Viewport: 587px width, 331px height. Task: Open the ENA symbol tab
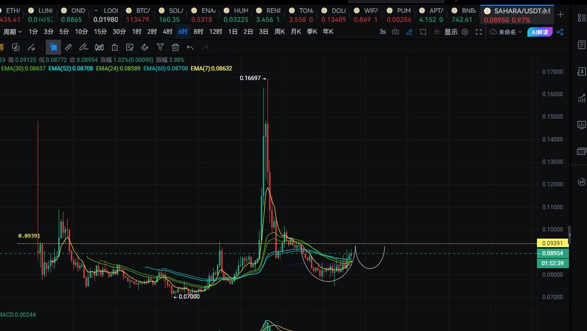[203, 15]
